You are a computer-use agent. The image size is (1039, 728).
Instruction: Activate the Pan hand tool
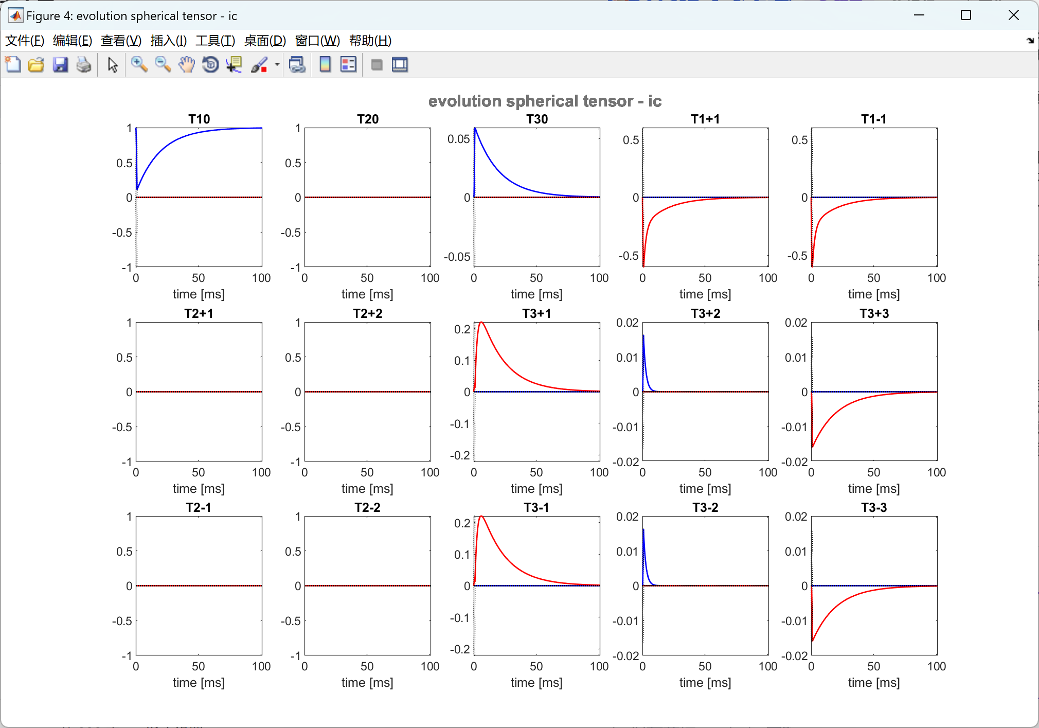click(187, 65)
